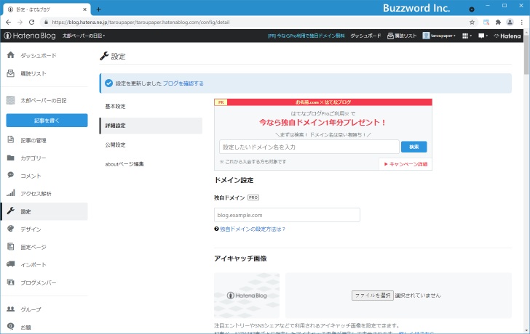Focus the blog.example.com domain input field
This screenshot has width=530, height=334.
(287, 215)
